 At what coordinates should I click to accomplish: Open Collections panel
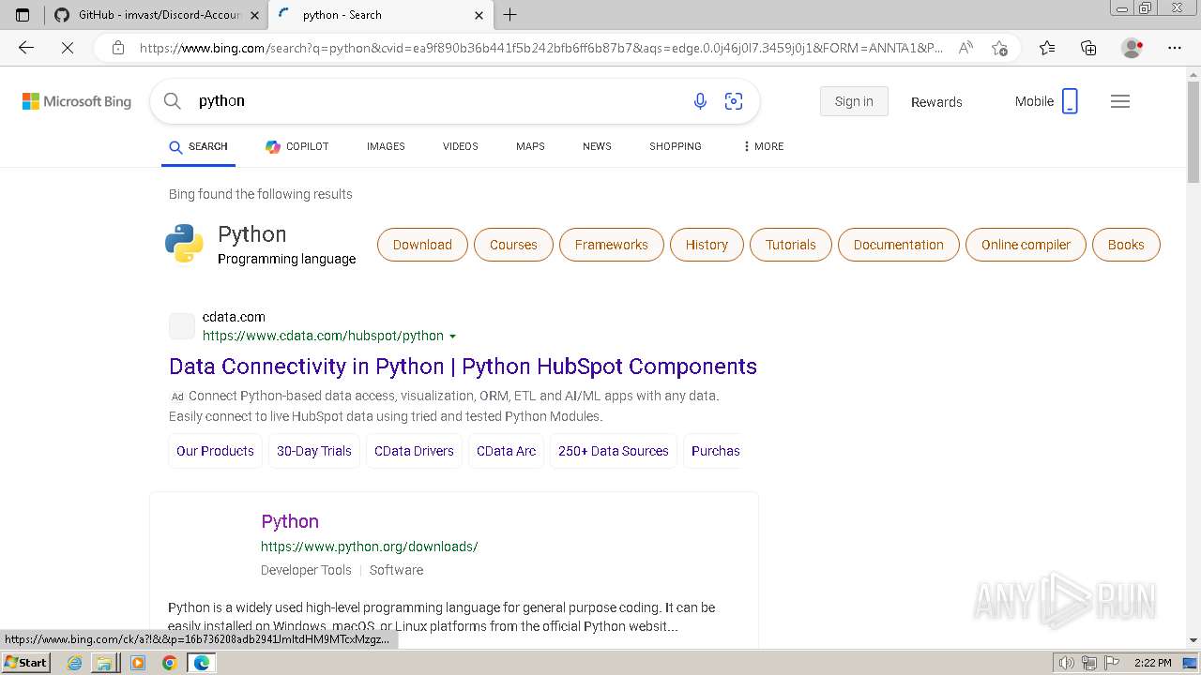click(1088, 48)
